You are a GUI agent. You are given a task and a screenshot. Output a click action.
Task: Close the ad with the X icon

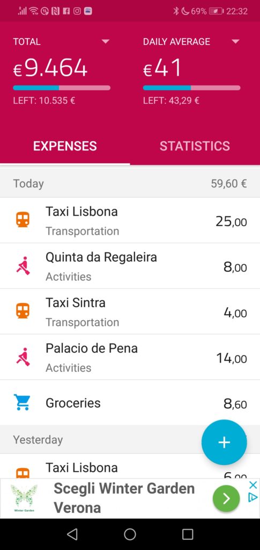pyautogui.click(x=252, y=485)
